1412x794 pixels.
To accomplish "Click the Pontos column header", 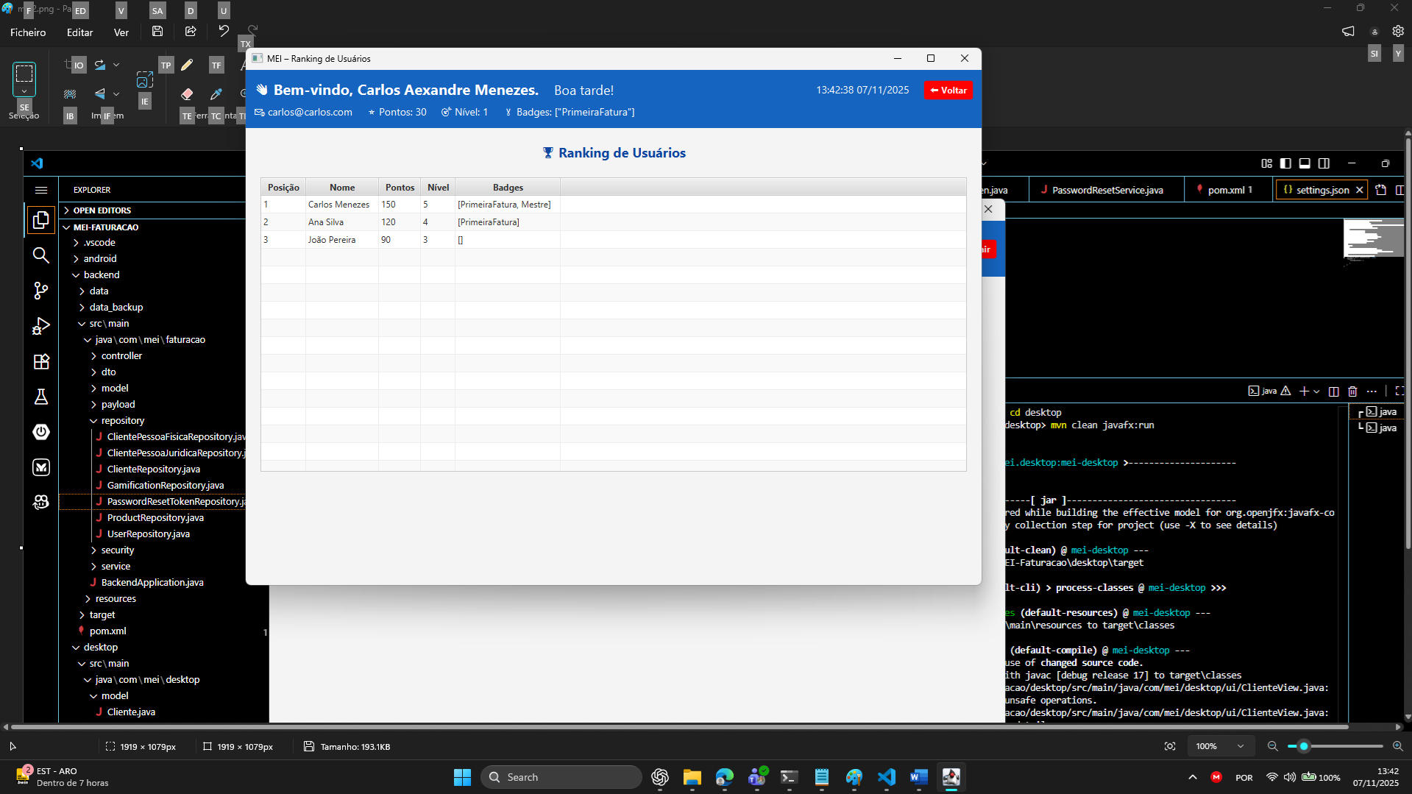I will pyautogui.click(x=400, y=188).
